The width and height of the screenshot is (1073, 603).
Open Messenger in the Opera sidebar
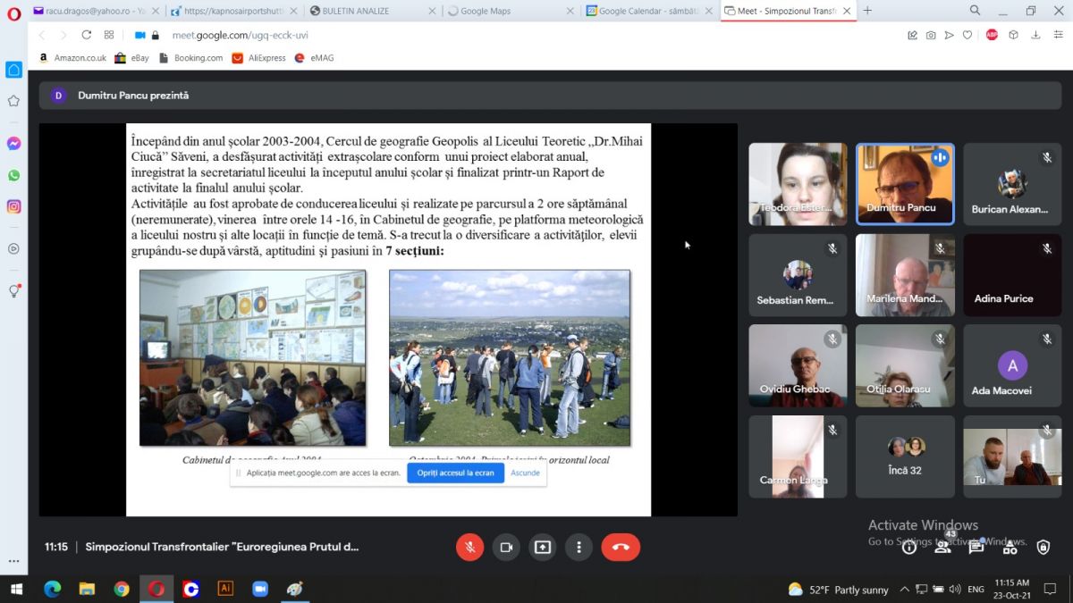point(13,144)
